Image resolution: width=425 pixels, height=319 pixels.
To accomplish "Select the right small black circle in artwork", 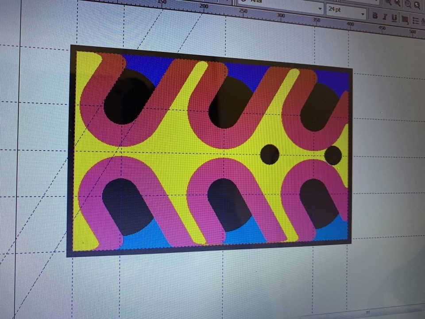I will [333, 156].
